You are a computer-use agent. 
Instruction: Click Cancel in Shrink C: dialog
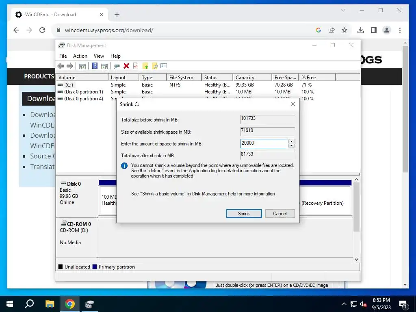click(x=280, y=214)
